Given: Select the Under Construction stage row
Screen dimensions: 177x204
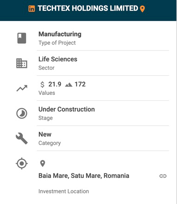Looking at the screenshot, I should coord(103,113).
